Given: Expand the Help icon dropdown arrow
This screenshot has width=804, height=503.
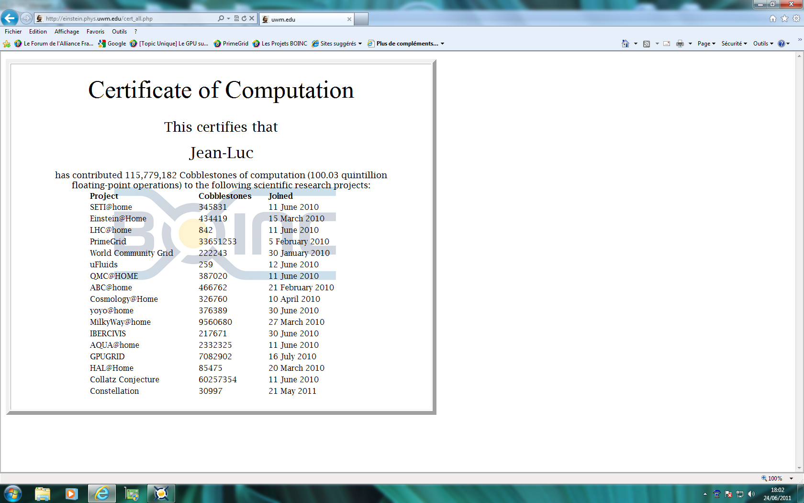Looking at the screenshot, I should point(788,44).
